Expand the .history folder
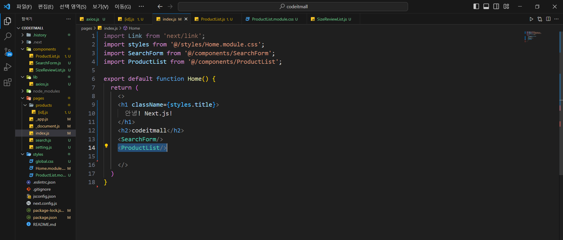563x240 pixels. tap(45, 35)
